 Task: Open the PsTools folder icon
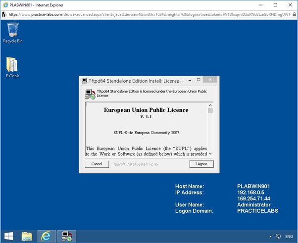pos(12,67)
